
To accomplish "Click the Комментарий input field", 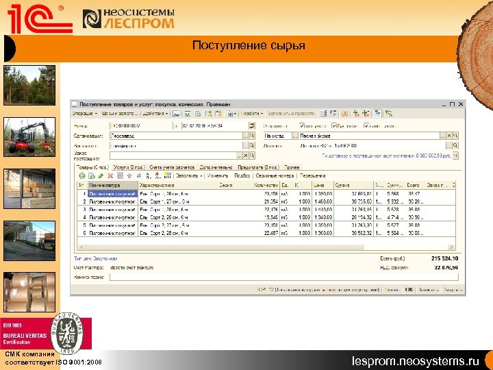I will click(x=284, y=277).
